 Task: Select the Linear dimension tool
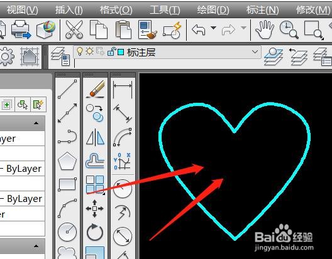pos(123,89)
